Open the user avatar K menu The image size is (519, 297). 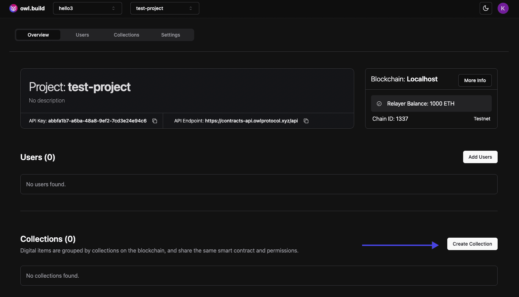pyautogui.click(x=503, y=8)
